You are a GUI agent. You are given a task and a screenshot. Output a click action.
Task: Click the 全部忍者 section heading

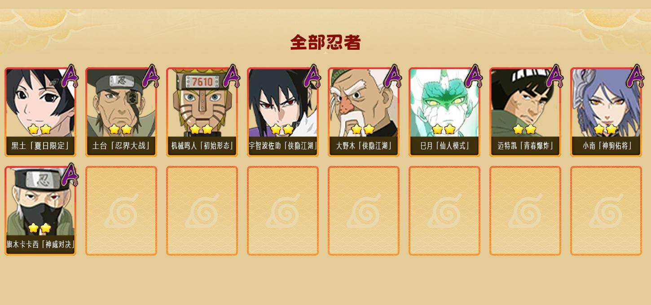pyautogui.click(x=325, y=43)
